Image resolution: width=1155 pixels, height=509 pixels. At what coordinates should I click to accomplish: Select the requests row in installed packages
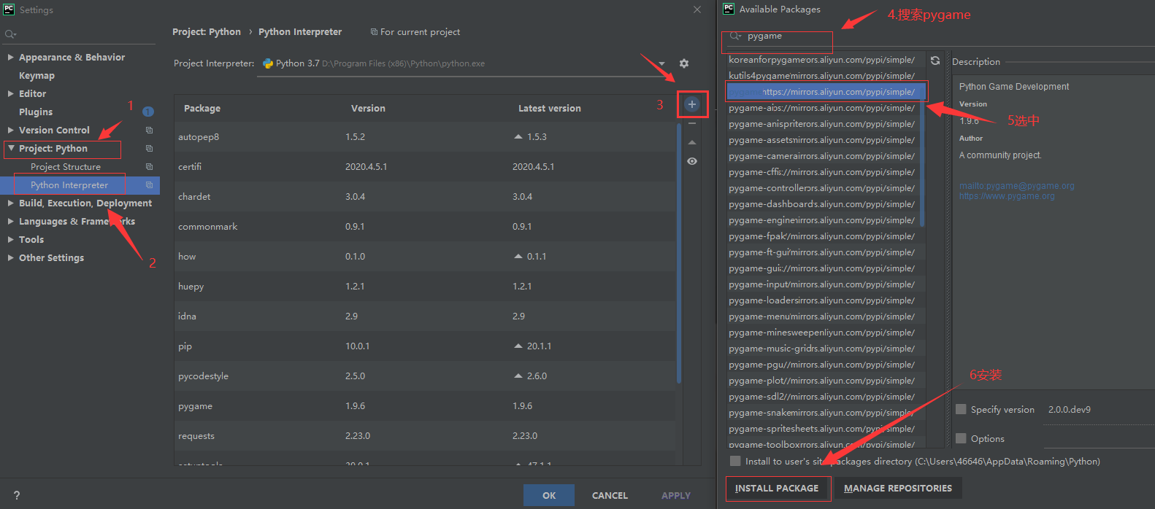(x=425, y=436)
